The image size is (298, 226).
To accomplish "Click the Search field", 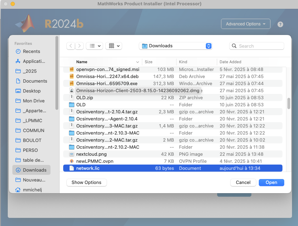I will click(257, 46).
